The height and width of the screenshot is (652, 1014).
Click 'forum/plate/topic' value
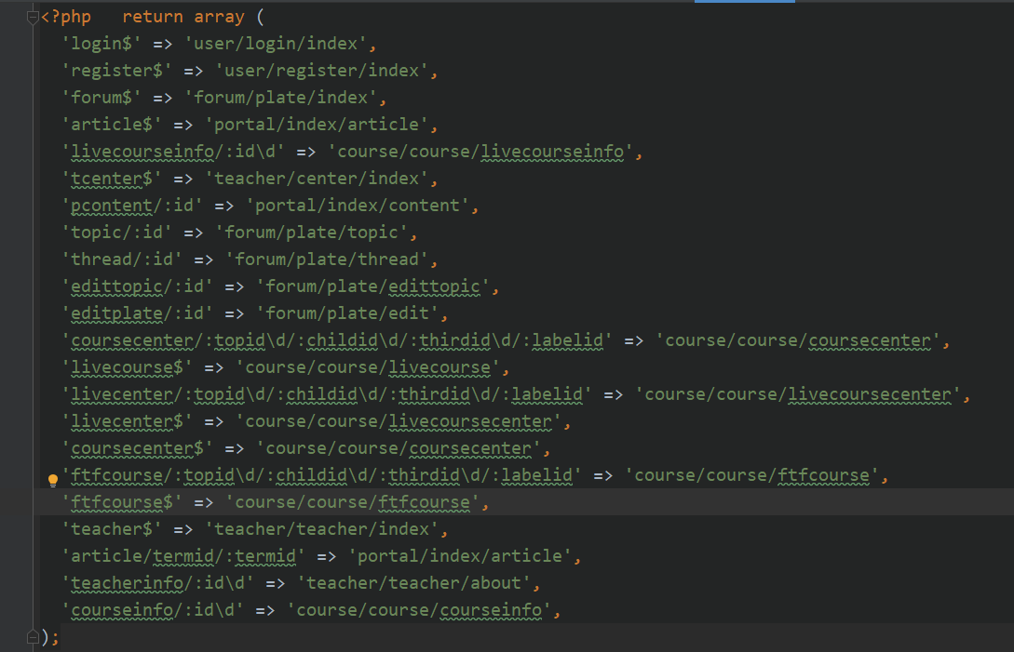(x=312, y=233)
